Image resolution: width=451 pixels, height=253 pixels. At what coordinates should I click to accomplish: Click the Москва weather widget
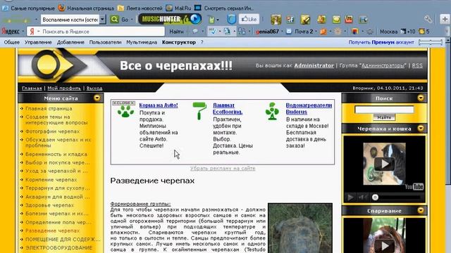click(x=397, y=32)
